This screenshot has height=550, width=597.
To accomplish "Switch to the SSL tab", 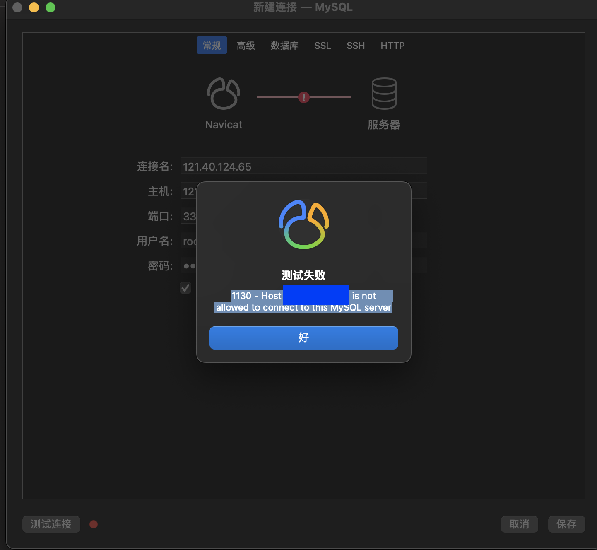I will click(323, 46).
